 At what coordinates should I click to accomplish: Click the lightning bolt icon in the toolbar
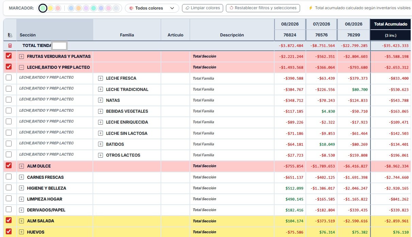pos(311,8)
